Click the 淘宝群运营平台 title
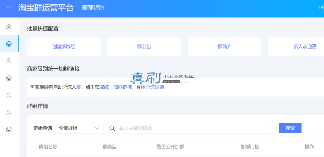 (46, 7)
